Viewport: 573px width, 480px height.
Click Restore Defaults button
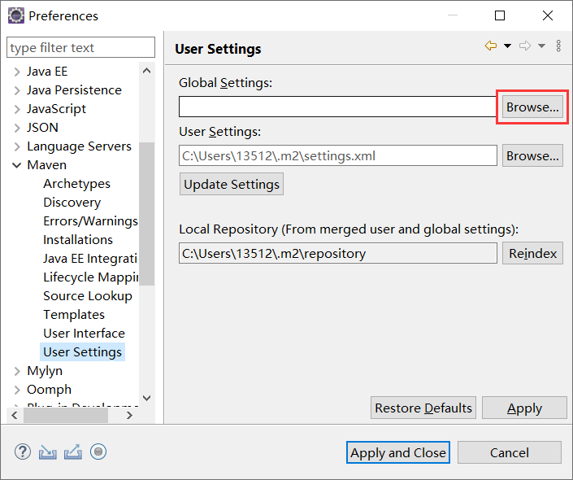pos(423,408)
